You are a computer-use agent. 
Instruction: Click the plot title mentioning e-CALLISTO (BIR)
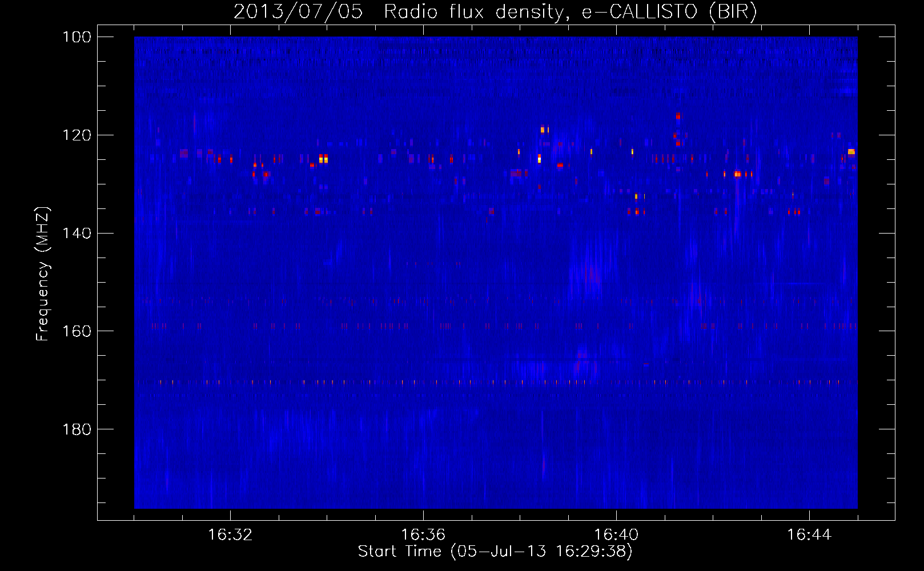tap(495, 12)
